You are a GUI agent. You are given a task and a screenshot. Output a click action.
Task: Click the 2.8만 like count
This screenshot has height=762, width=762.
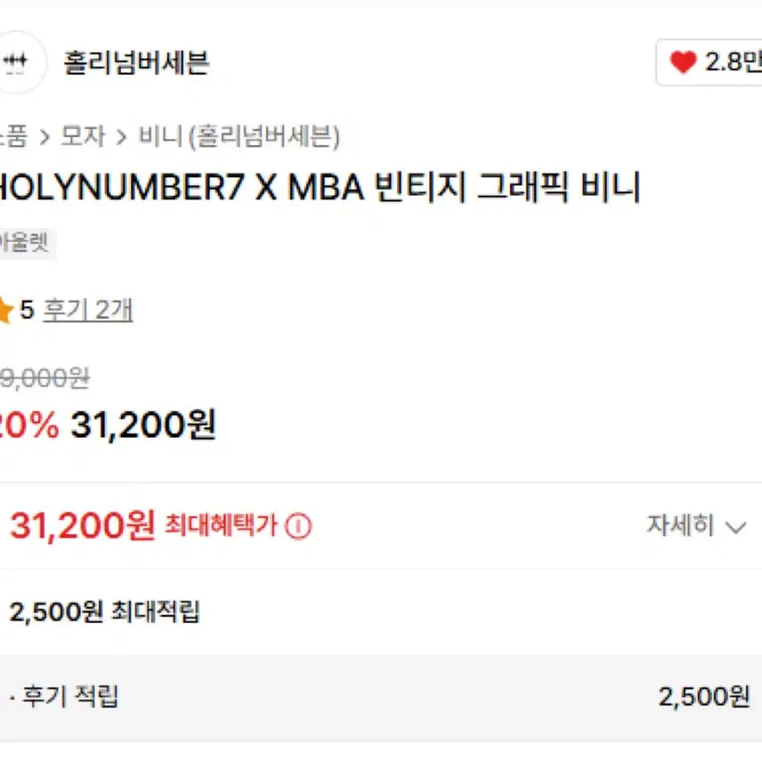[x=734, y=62]
